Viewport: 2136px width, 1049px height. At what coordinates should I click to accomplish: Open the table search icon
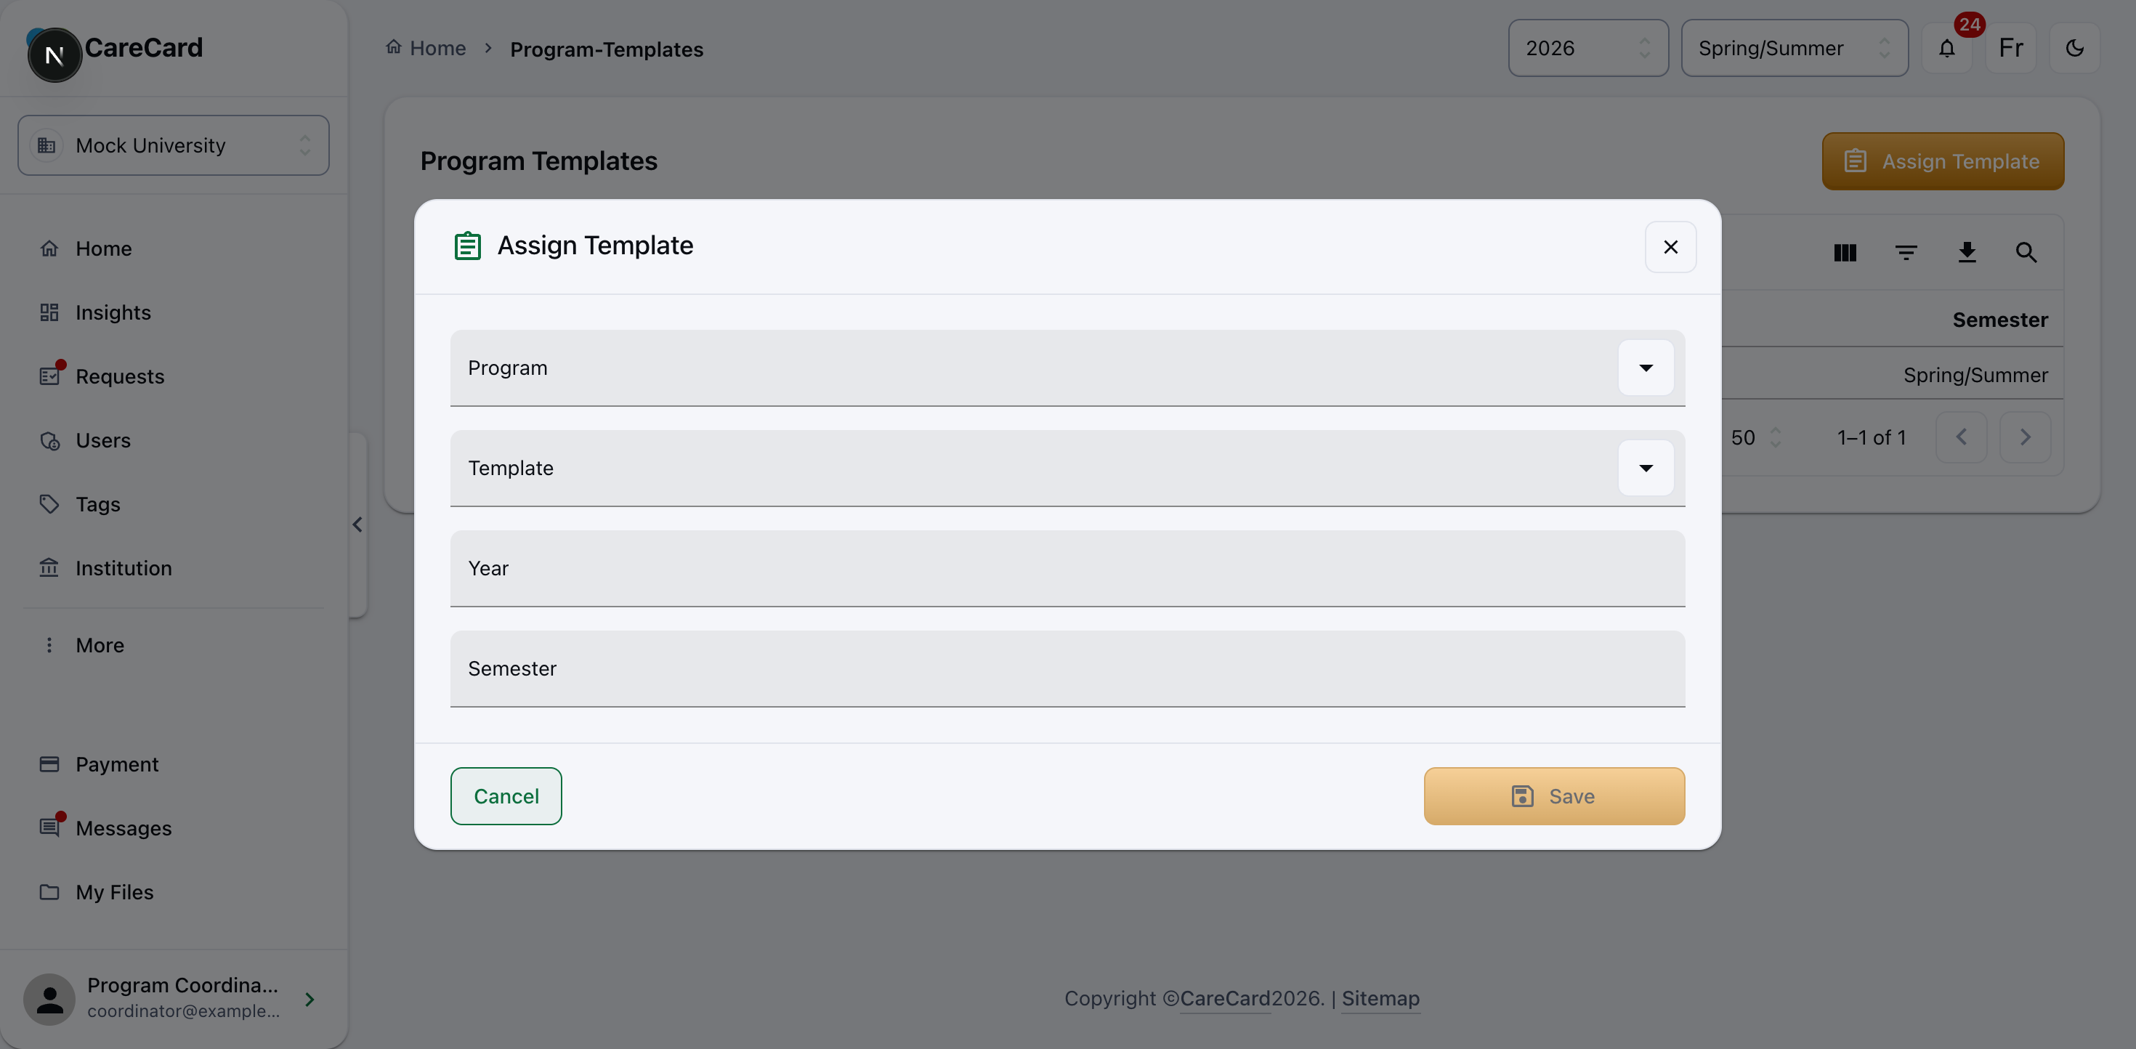point(2026,252)
